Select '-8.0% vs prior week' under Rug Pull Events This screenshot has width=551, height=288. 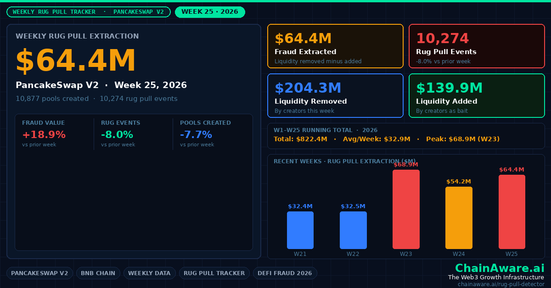pos(443,61)
